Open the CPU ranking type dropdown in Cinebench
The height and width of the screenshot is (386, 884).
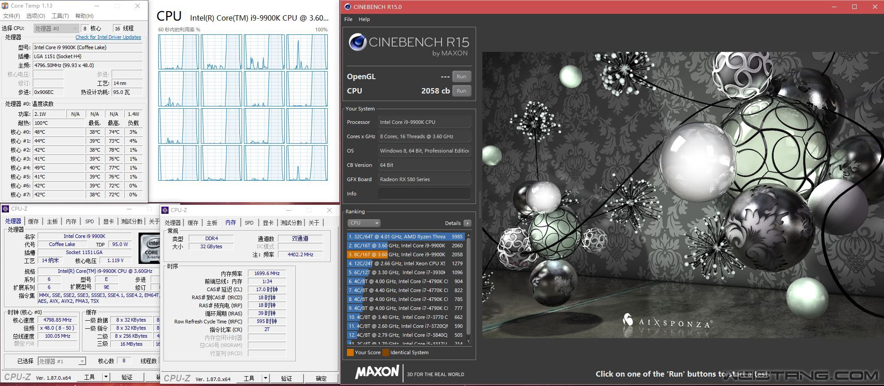coord(364,223)
